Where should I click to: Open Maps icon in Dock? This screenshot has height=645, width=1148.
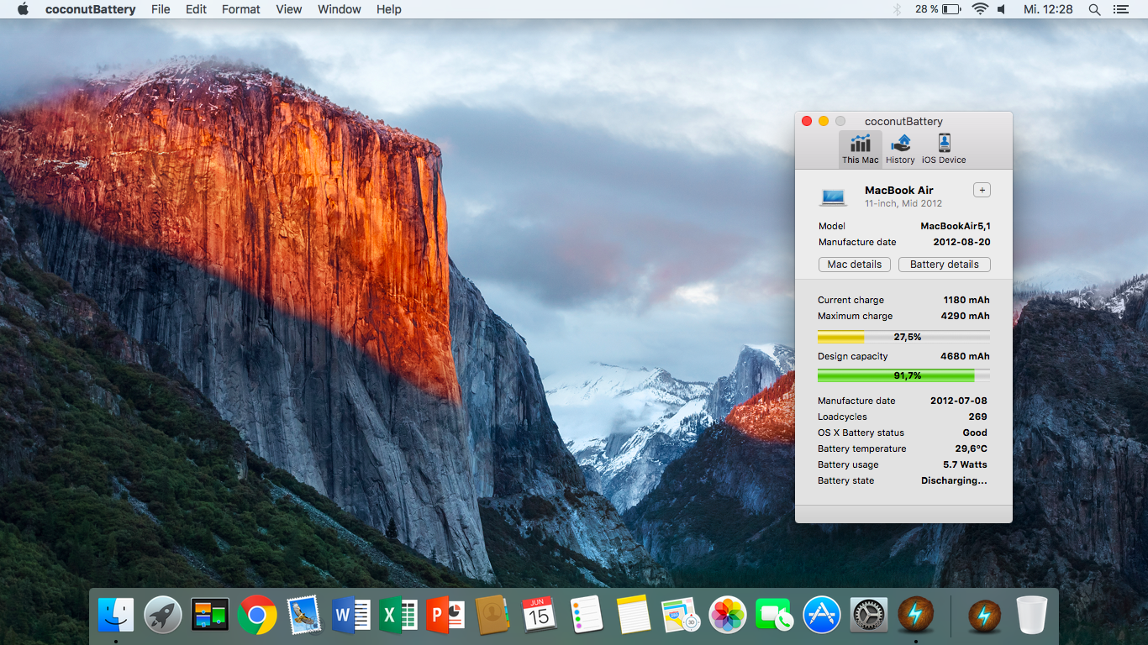click(x=681, y=615)
